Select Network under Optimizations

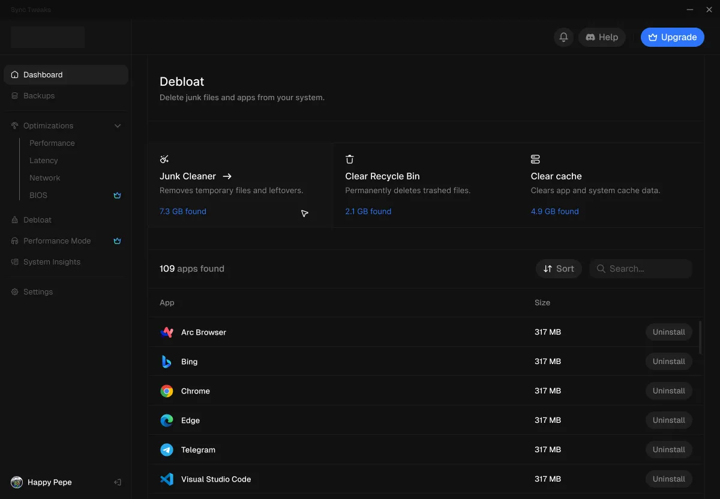[x=44, y=178]
